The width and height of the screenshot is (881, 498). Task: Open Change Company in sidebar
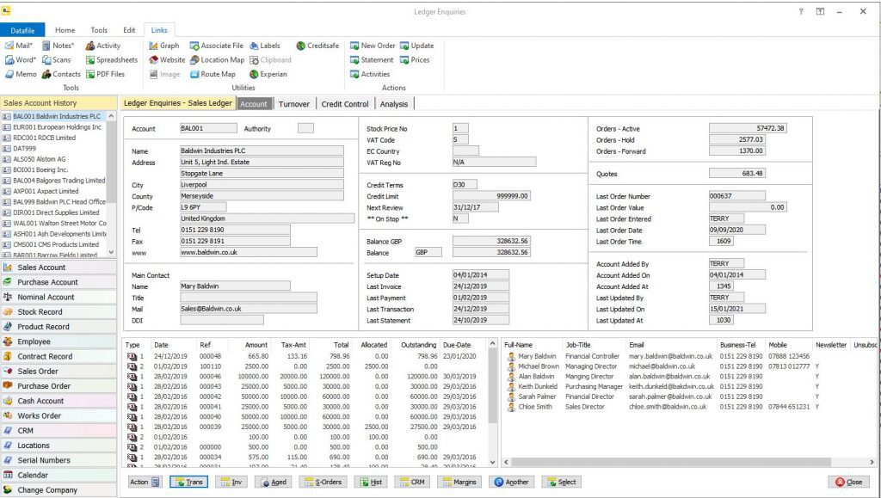59,489
